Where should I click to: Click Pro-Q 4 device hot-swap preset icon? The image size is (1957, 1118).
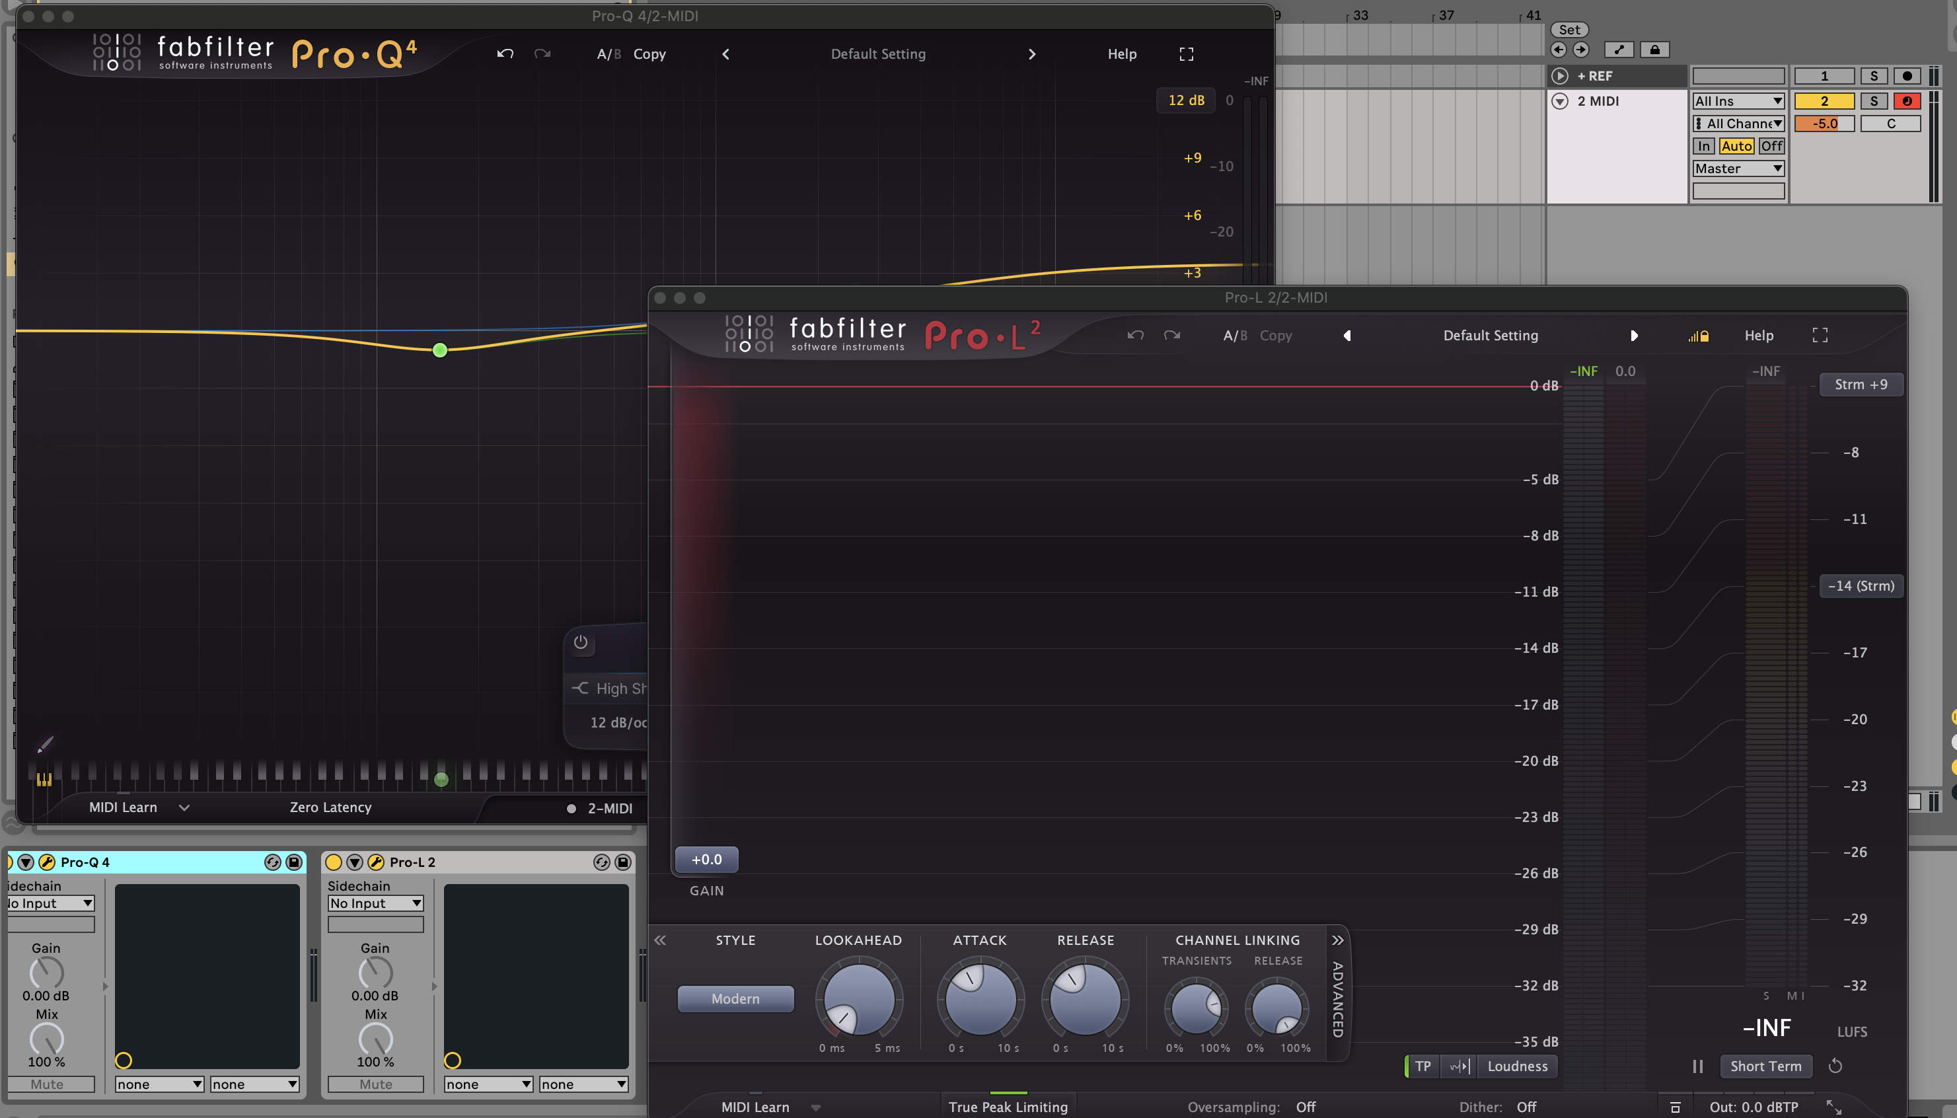273,862
